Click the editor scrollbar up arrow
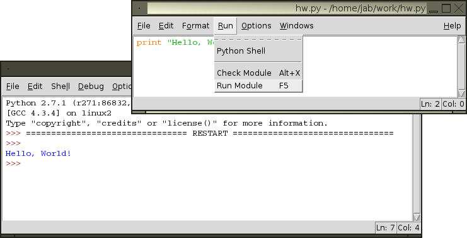 click(461, 40)
